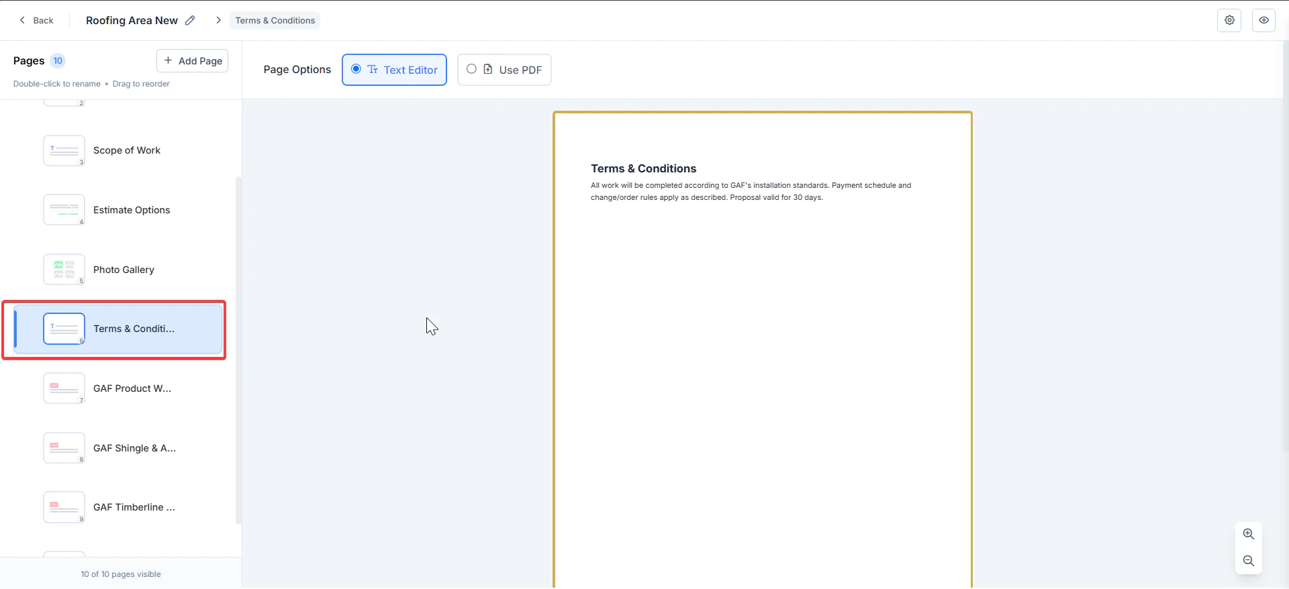1289x589 pixels.
Task: Zoom in on the page preview
Action: (1248, 534)
